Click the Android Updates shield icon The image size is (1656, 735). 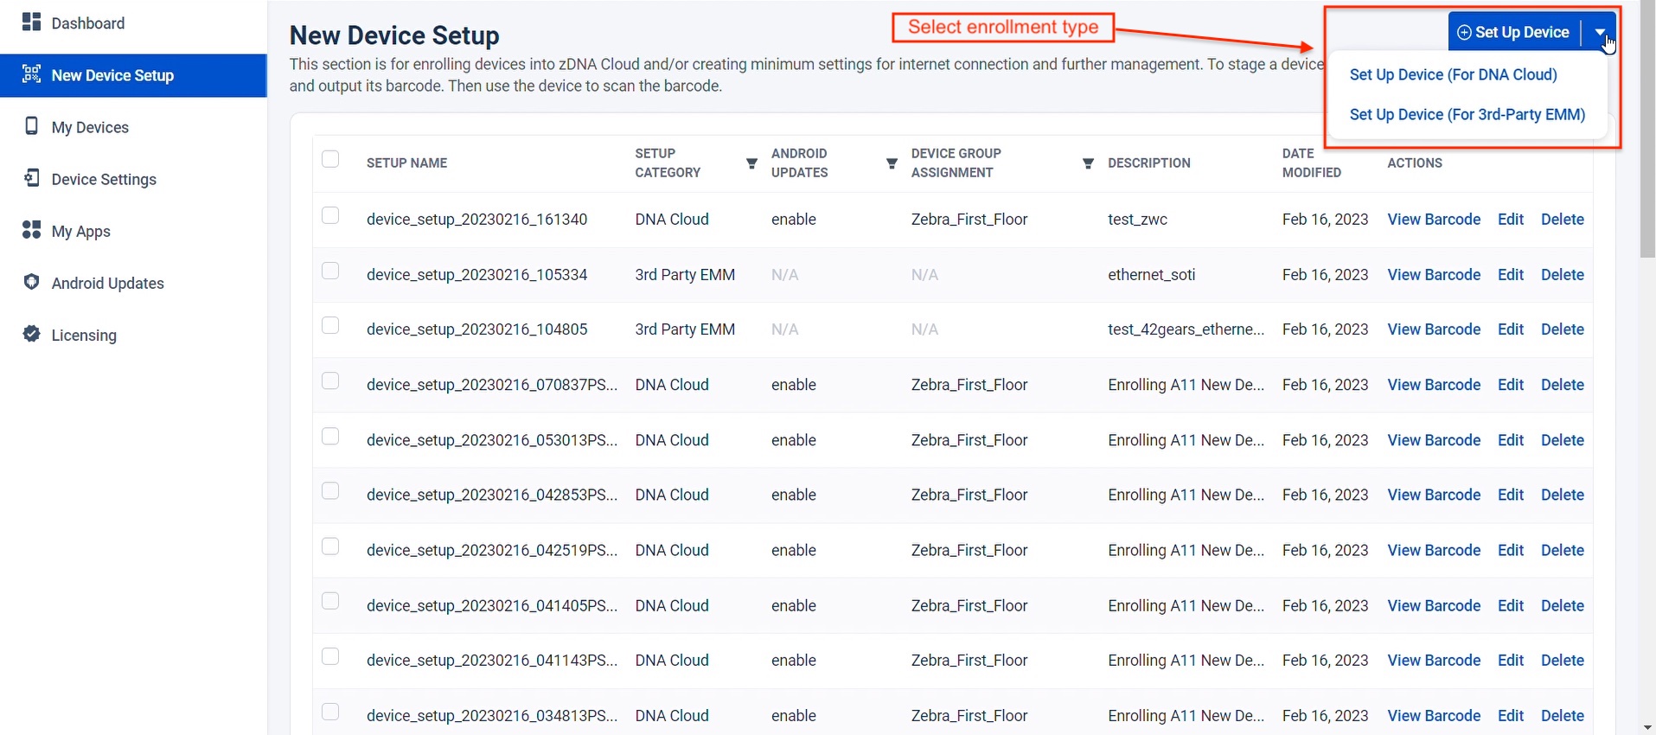[x=31, y=282]
